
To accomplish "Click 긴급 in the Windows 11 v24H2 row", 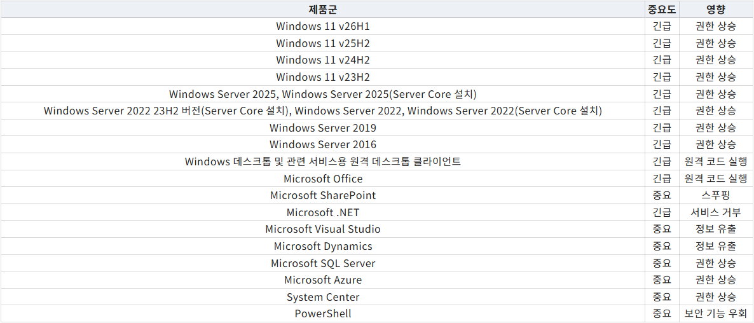I will click(x=662, y=60).
